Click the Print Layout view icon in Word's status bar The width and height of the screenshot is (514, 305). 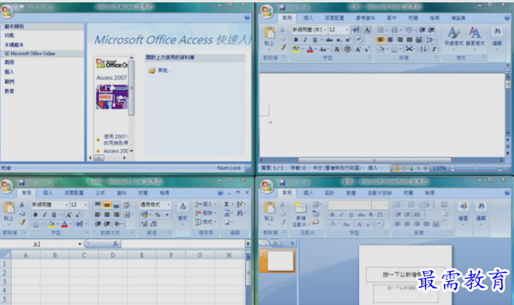tap(396, 168)
